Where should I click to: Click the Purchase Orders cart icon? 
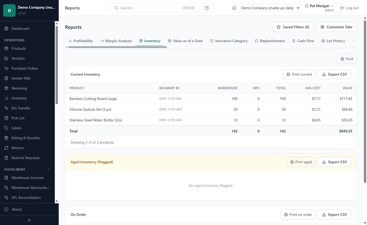pos(6,68)
